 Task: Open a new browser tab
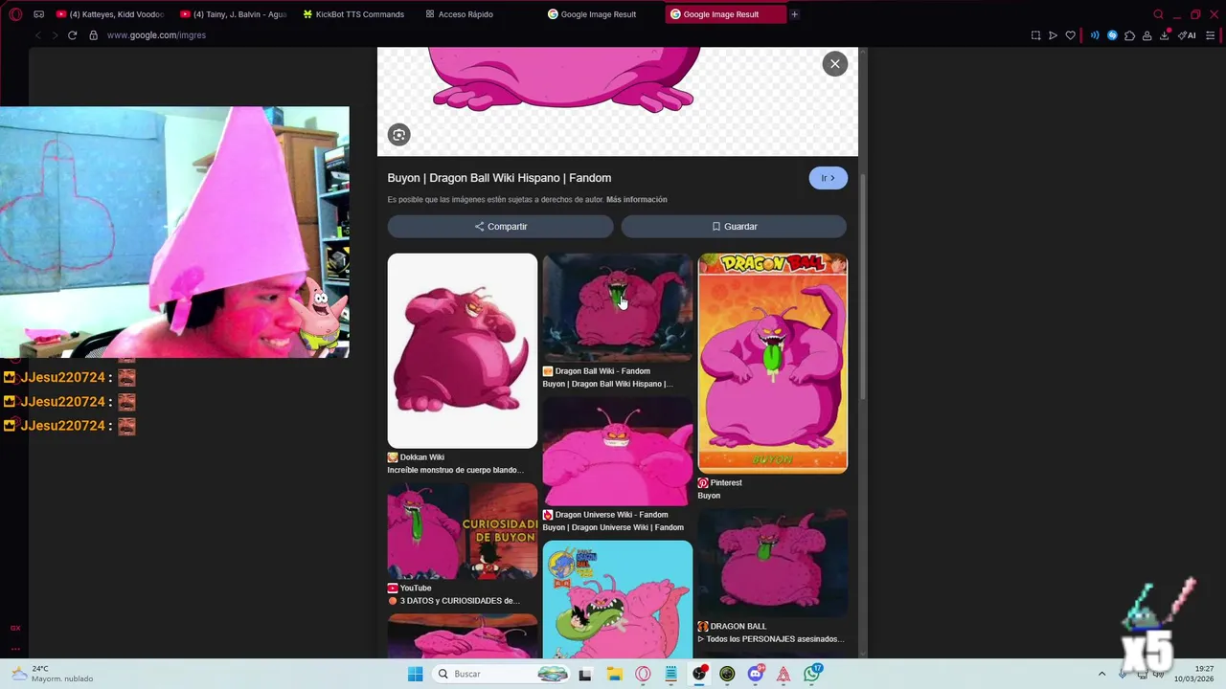click(x=794, y=14)
